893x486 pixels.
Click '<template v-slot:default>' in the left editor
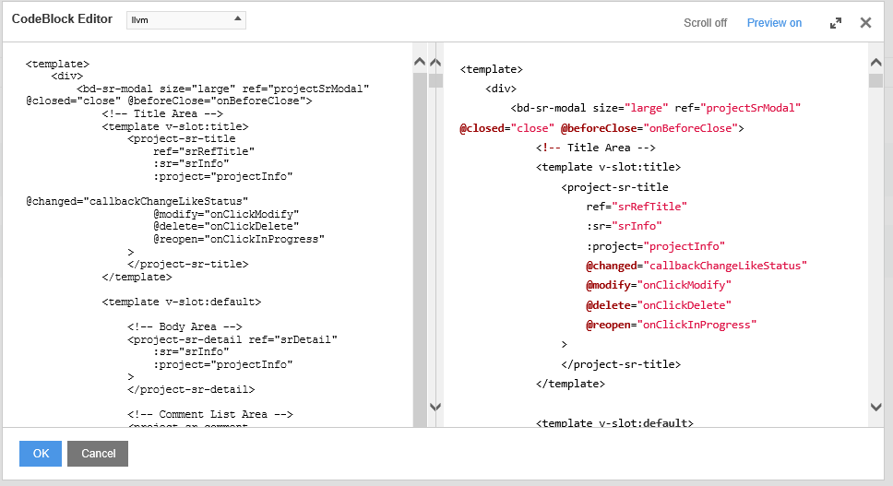(182, 302)
